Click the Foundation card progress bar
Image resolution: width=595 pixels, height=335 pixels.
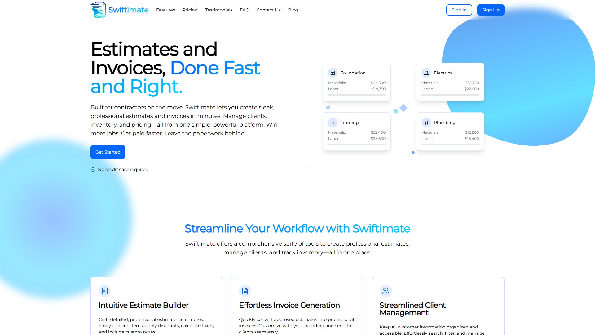click(357, 95)
